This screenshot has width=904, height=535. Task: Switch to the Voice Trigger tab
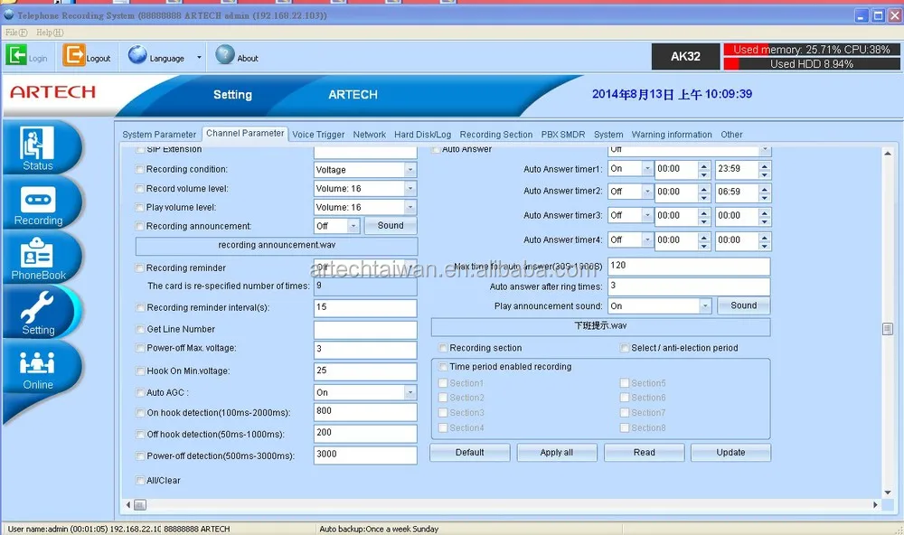318,135
